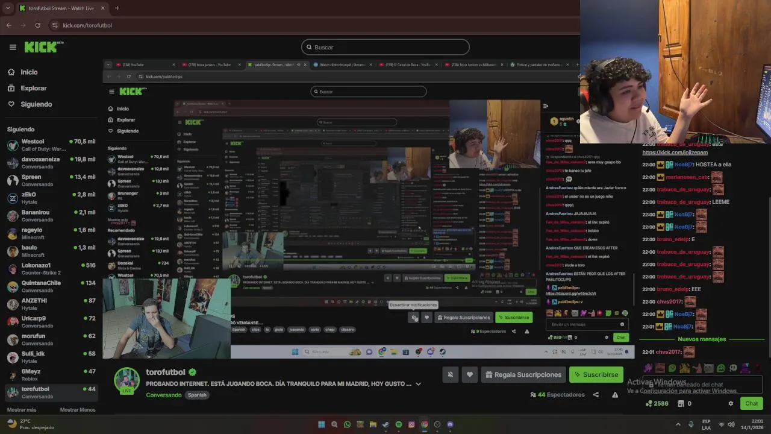Open baulo channel in sidebar
The width and height of the screenshot is (771, 434).
tap(51, 251)
